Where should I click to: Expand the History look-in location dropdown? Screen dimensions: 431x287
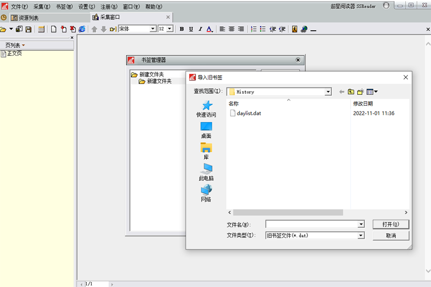click(x=328, y=92)
